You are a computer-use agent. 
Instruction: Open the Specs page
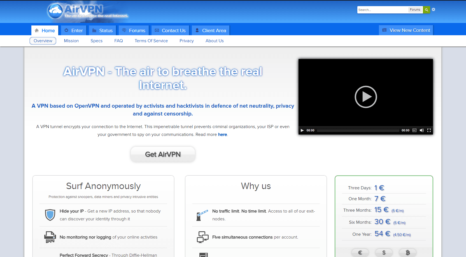97,41
